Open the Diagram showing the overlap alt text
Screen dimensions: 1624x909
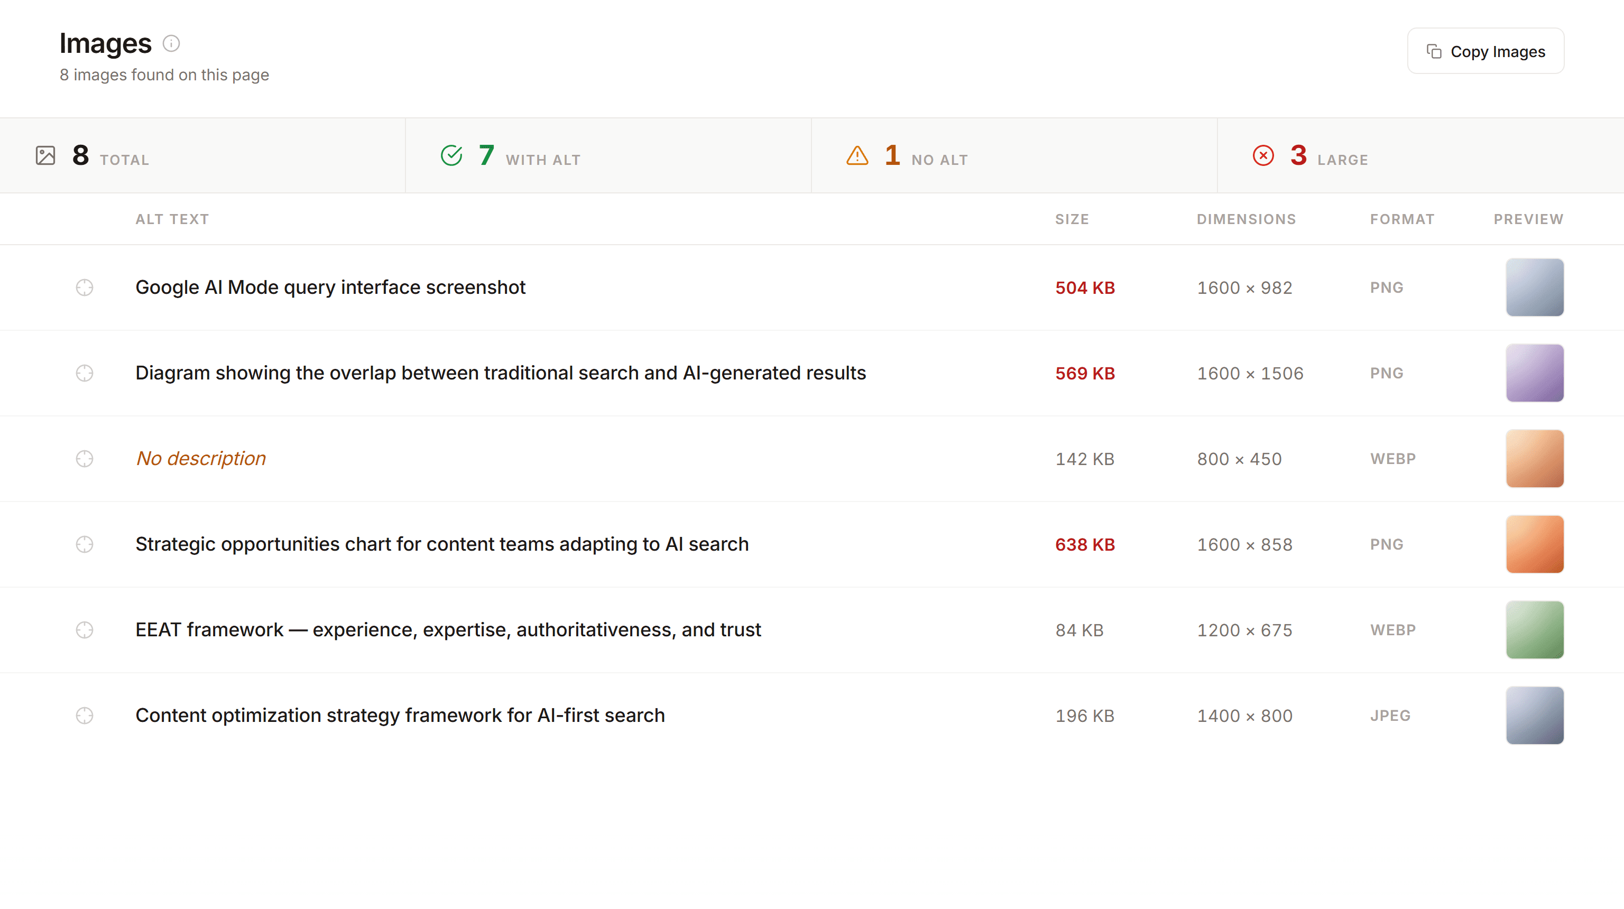[x=501, y=373]
